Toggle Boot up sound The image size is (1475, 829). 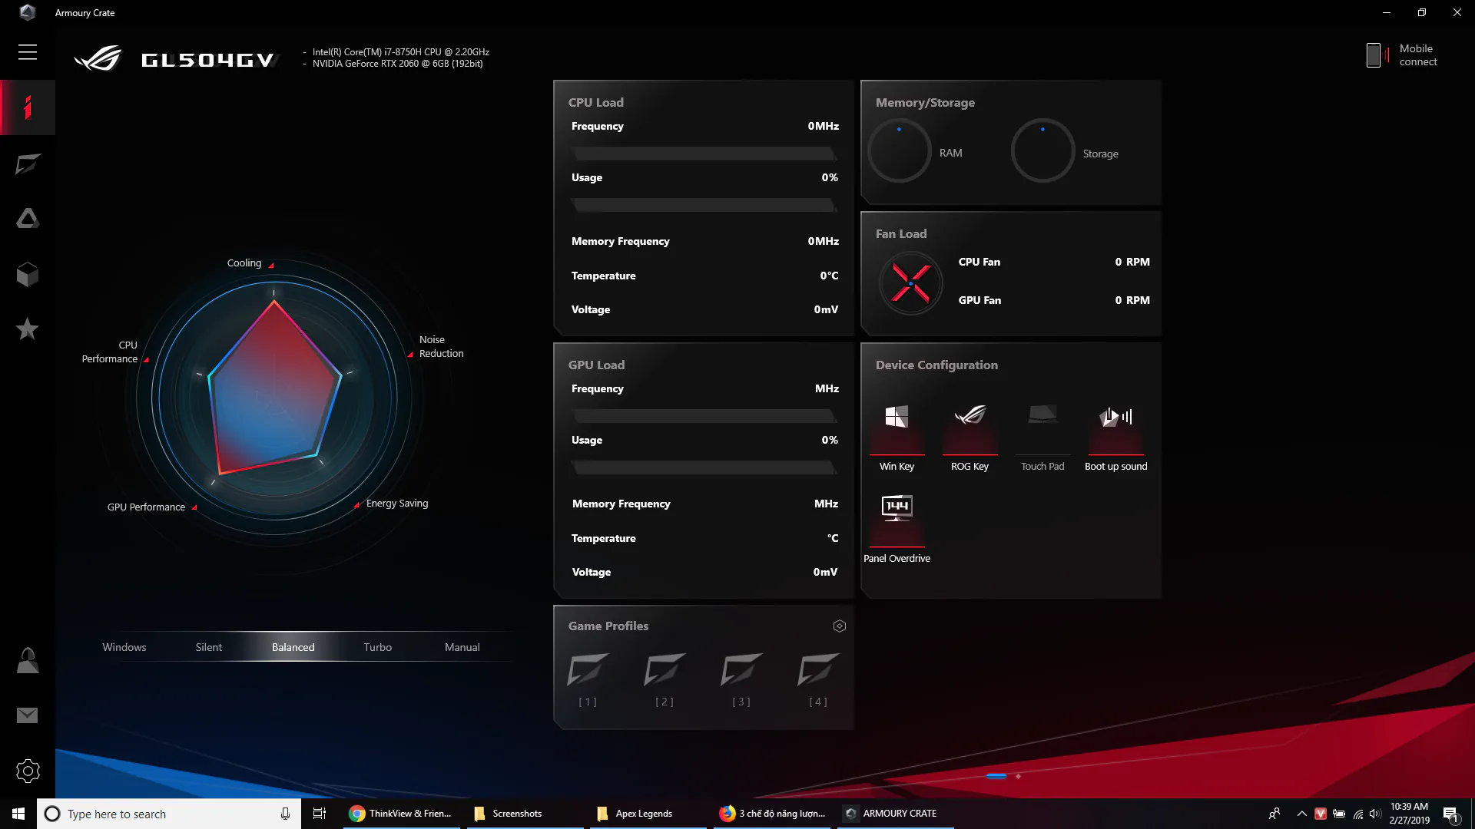[1115, 438]
